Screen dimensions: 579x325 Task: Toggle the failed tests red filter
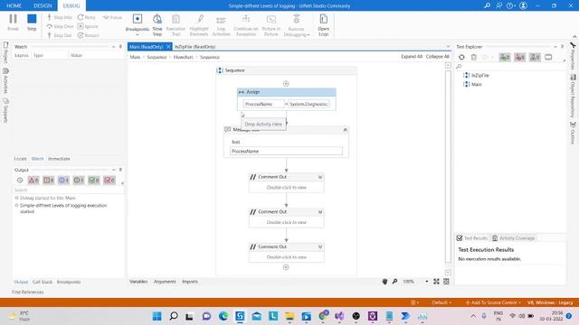[x=519, y=57]
